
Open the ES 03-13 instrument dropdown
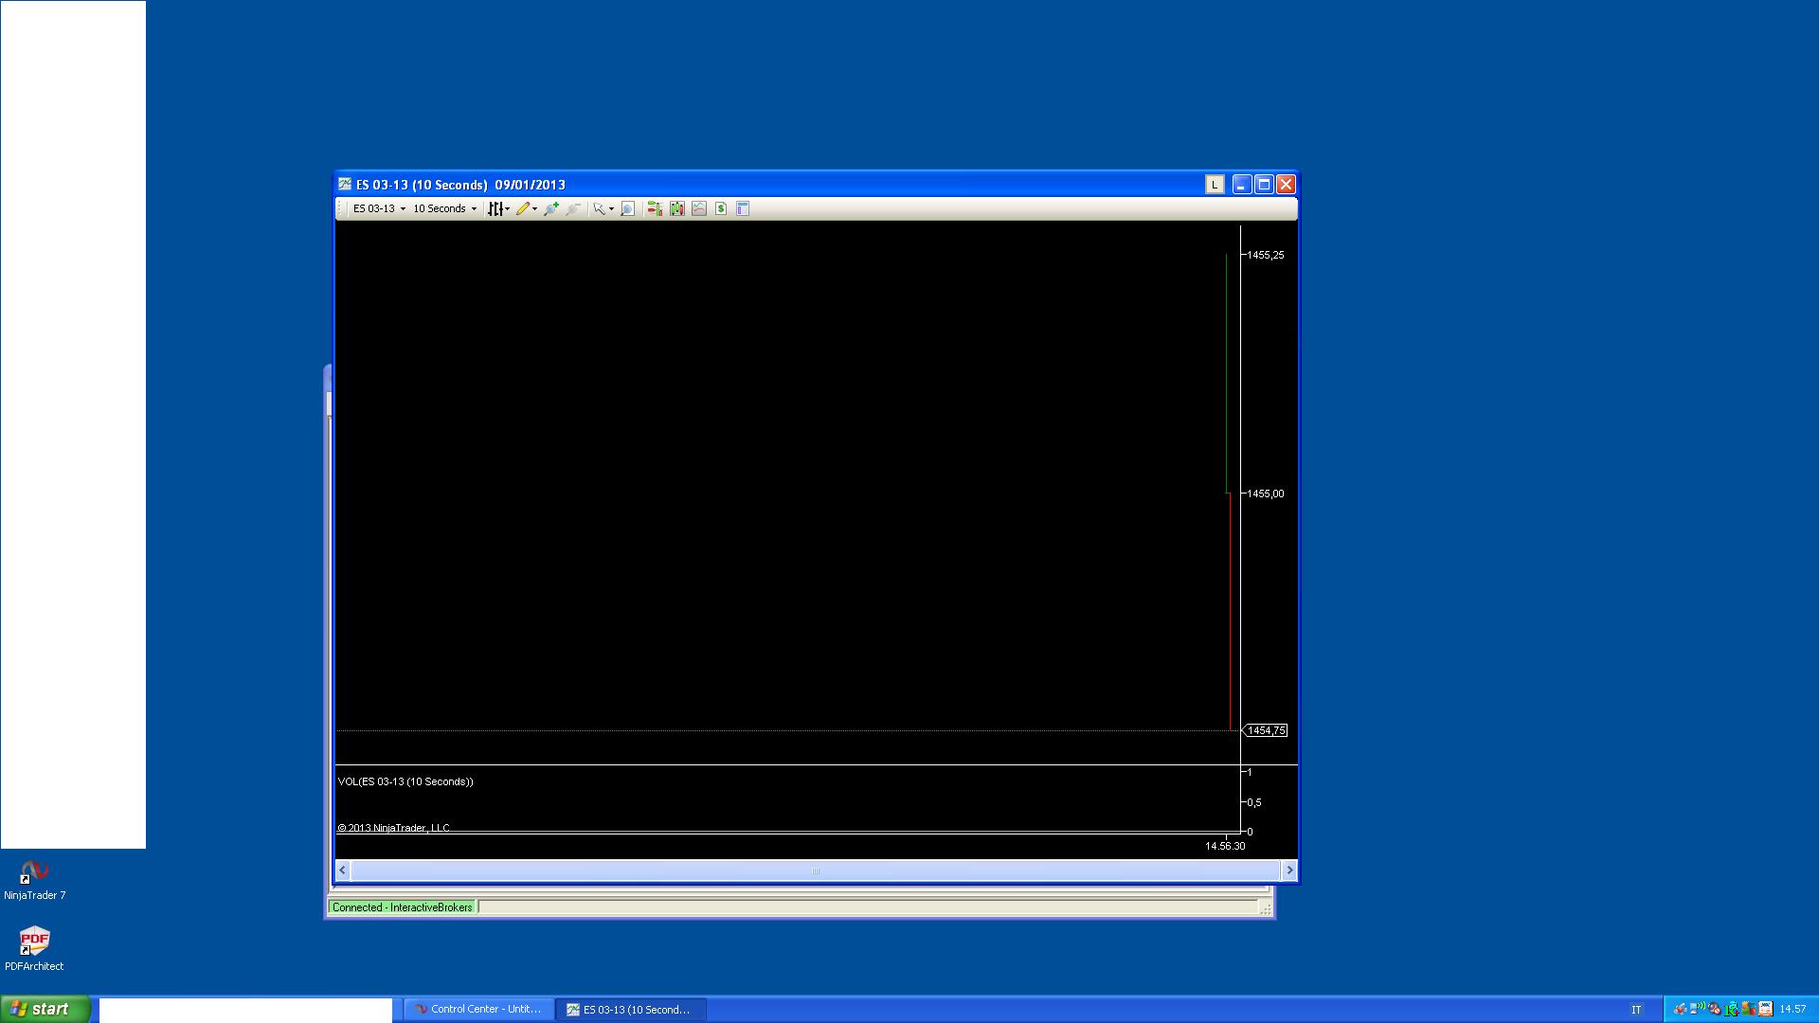379,208
